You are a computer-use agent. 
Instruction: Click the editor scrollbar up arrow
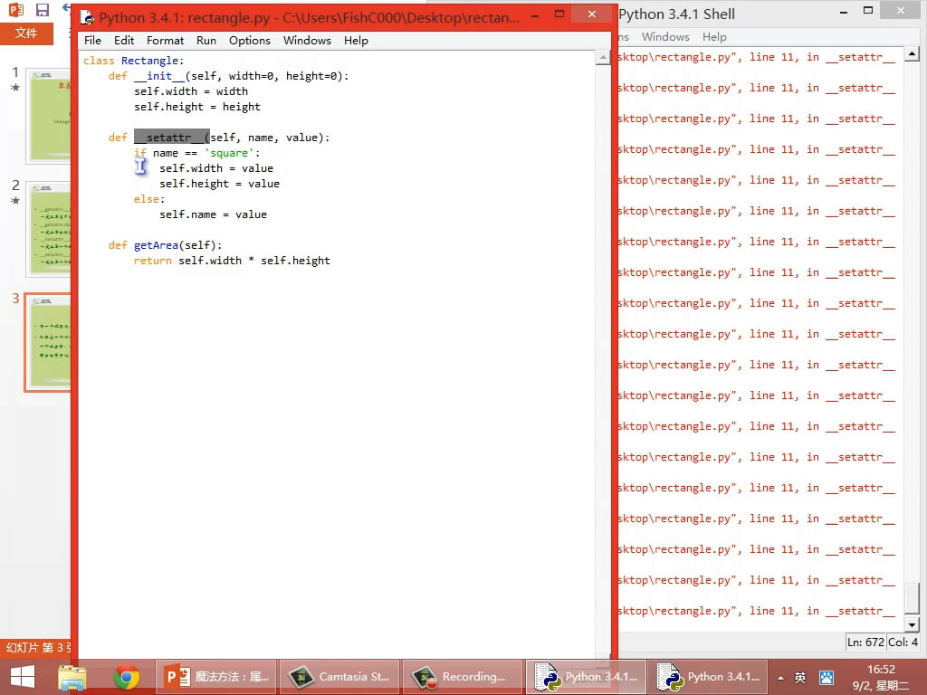tap(603, 57)
